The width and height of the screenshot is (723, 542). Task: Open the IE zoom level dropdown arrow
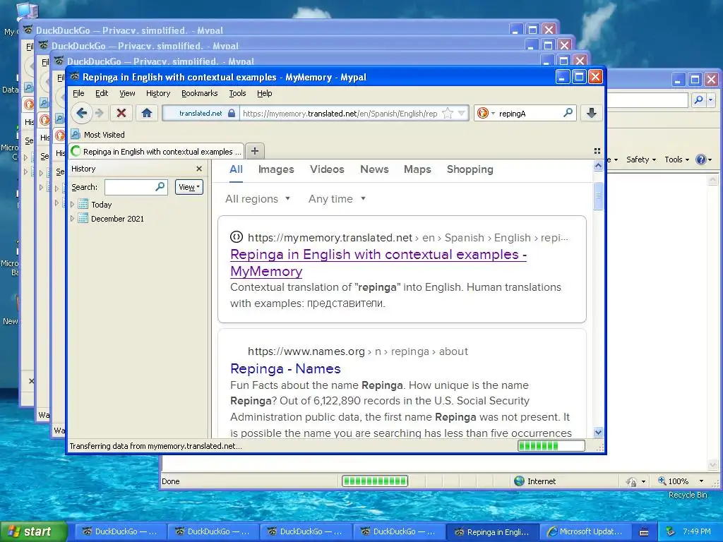(x=701, y=481)
